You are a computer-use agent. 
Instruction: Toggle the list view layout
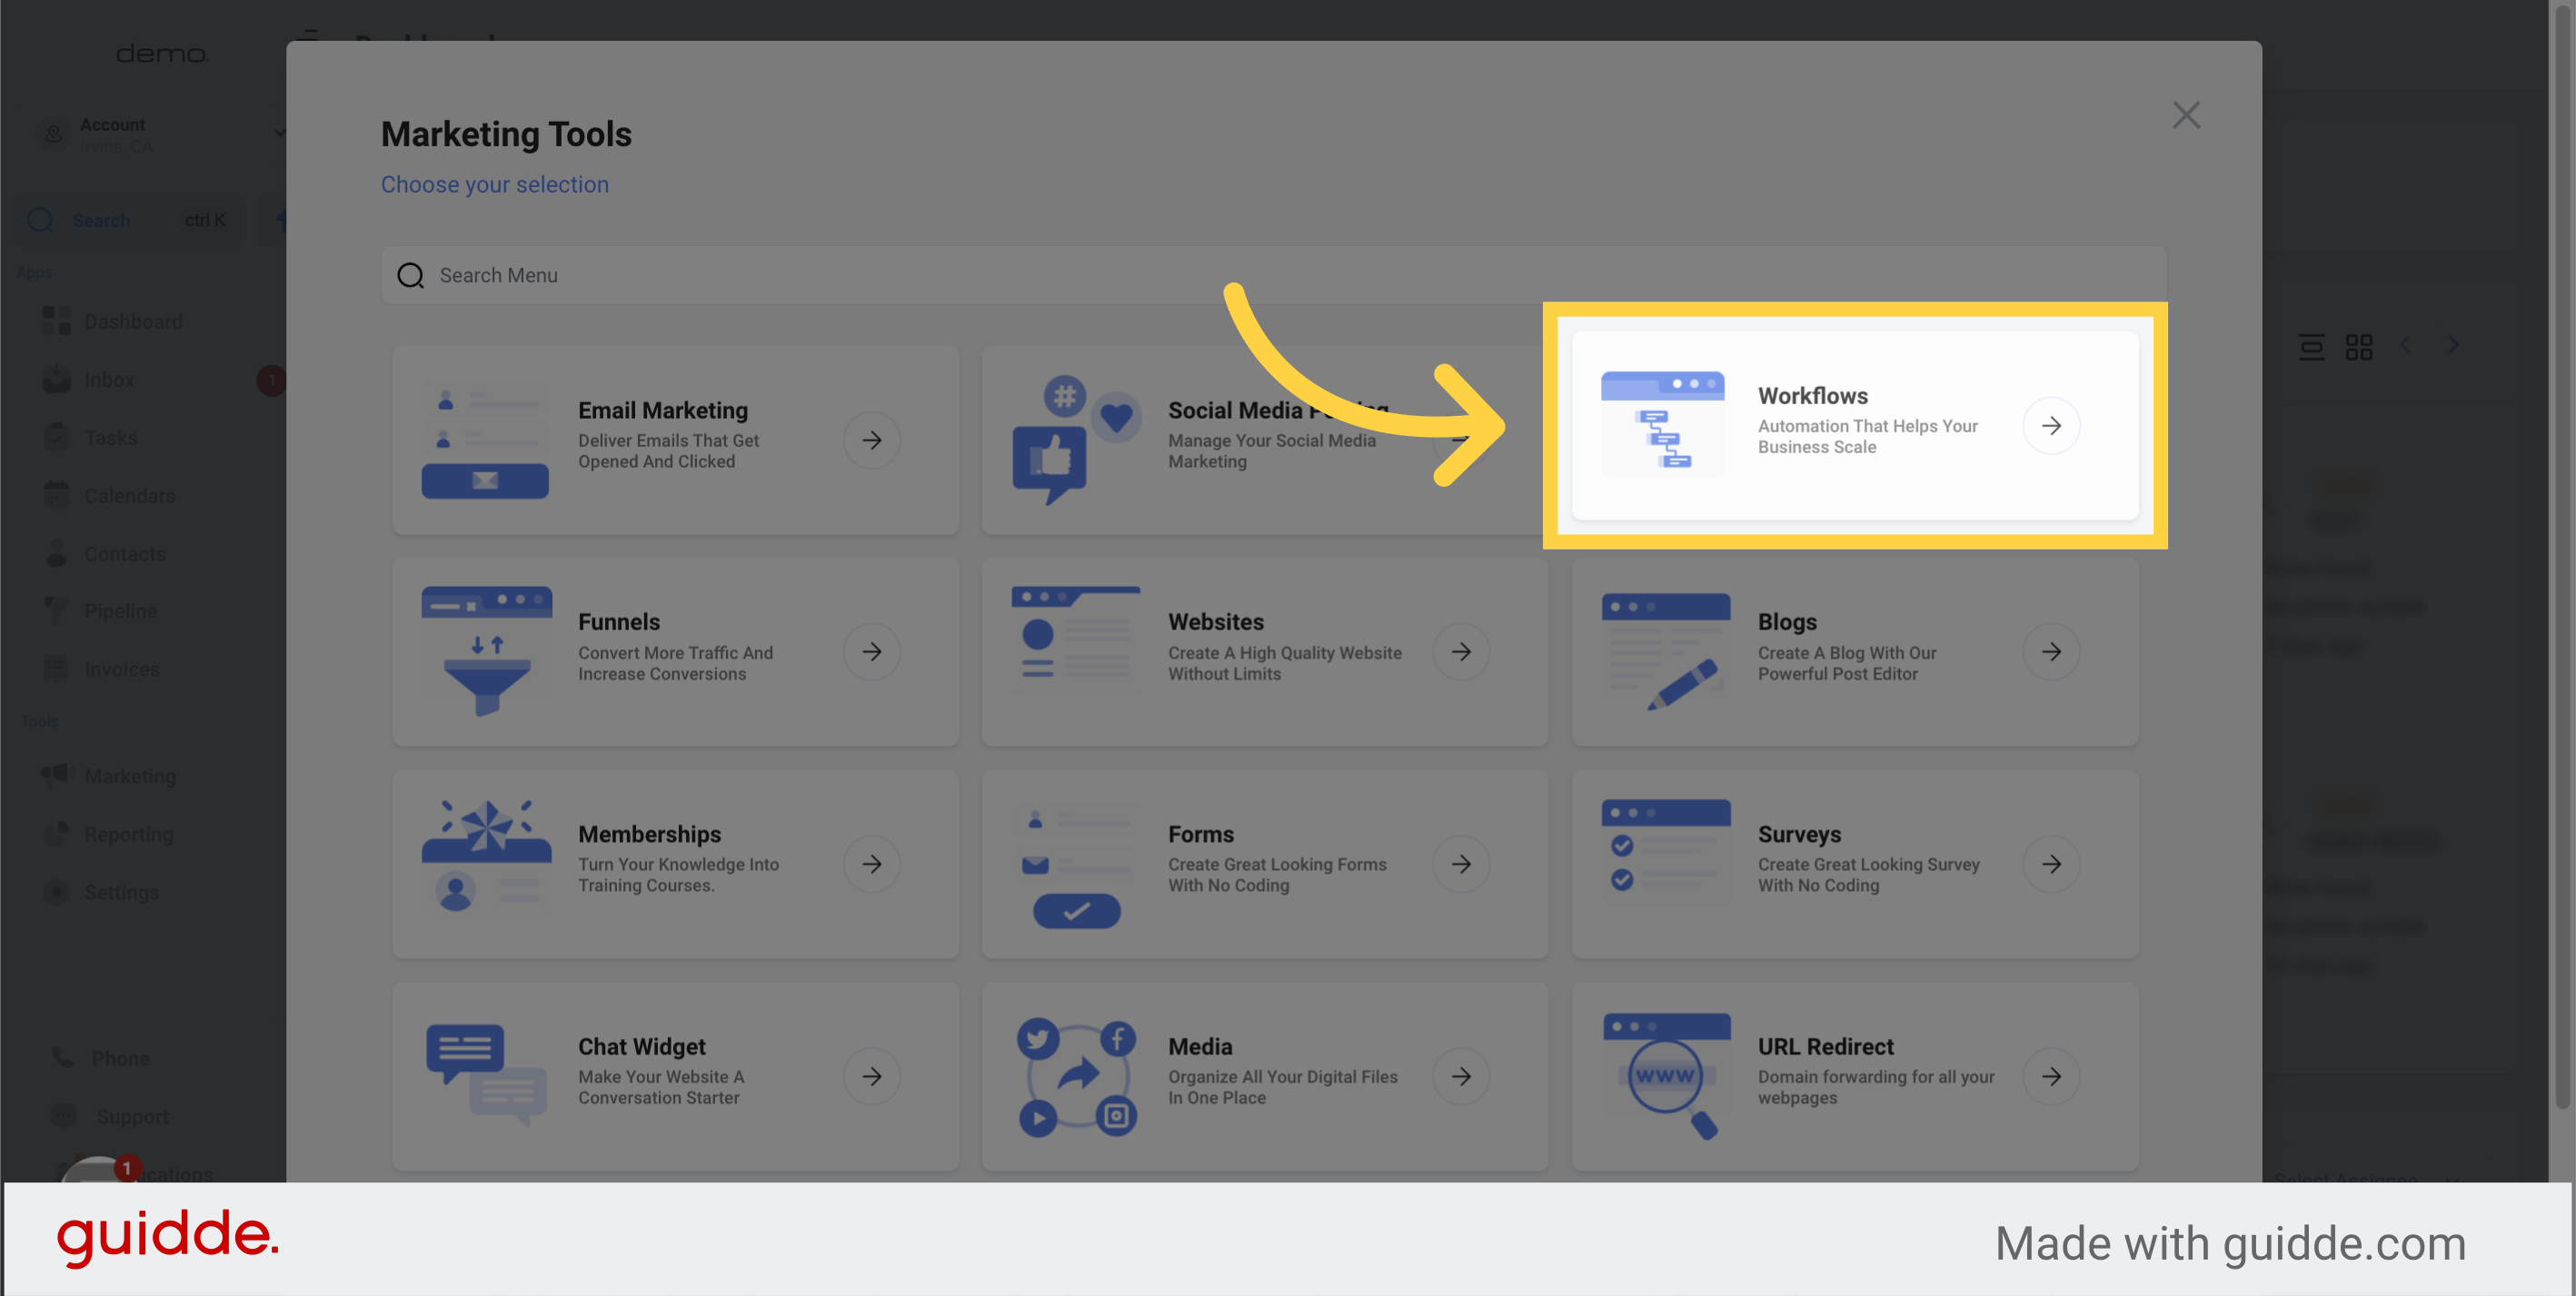[x=2312, y=346]
